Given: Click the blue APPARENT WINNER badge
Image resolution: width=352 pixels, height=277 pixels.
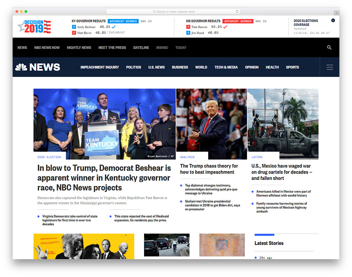Looking at the screenshot, I should pyautogui.click(x=123, y=21).
